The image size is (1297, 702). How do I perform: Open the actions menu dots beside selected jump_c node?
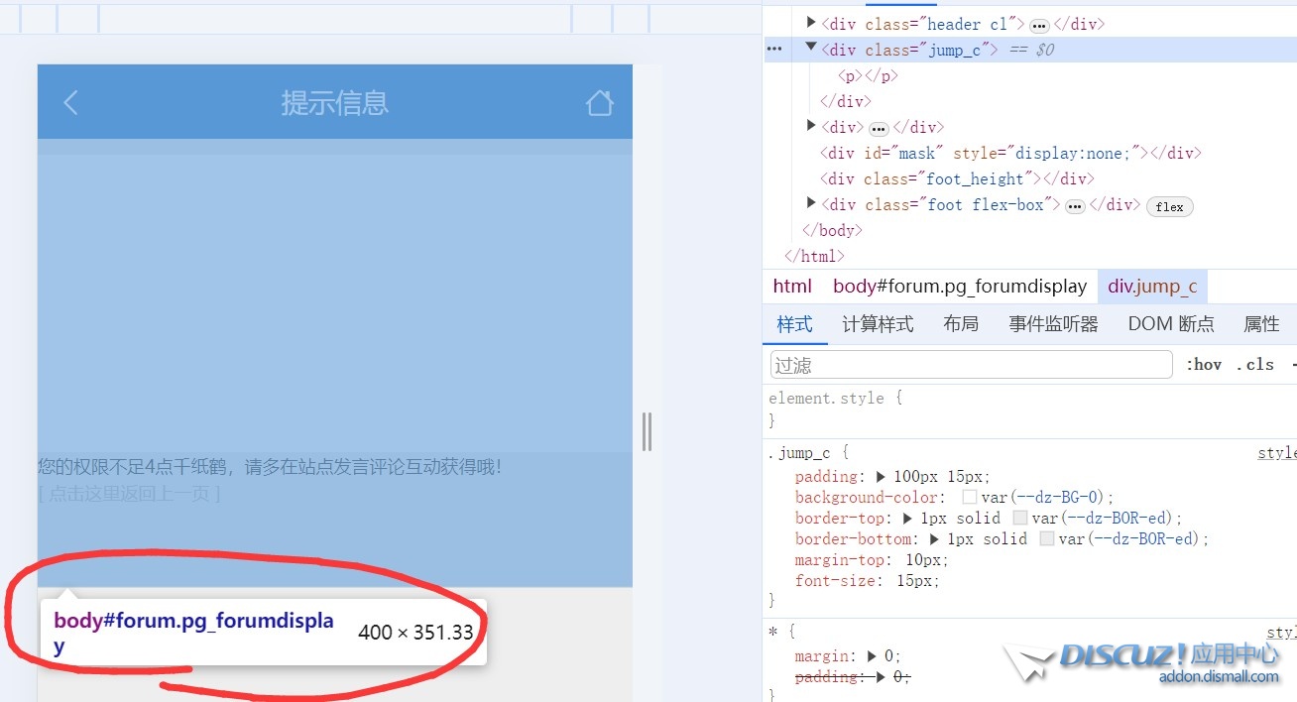tap(774, 49)
